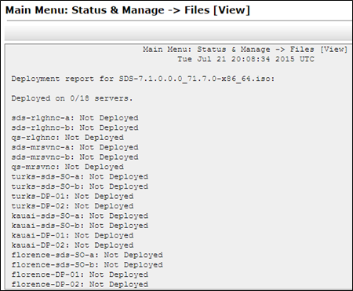Click the Deployment report ISO filename line
The width and height of the screenshot is (353, 291).
coord(143,79)
